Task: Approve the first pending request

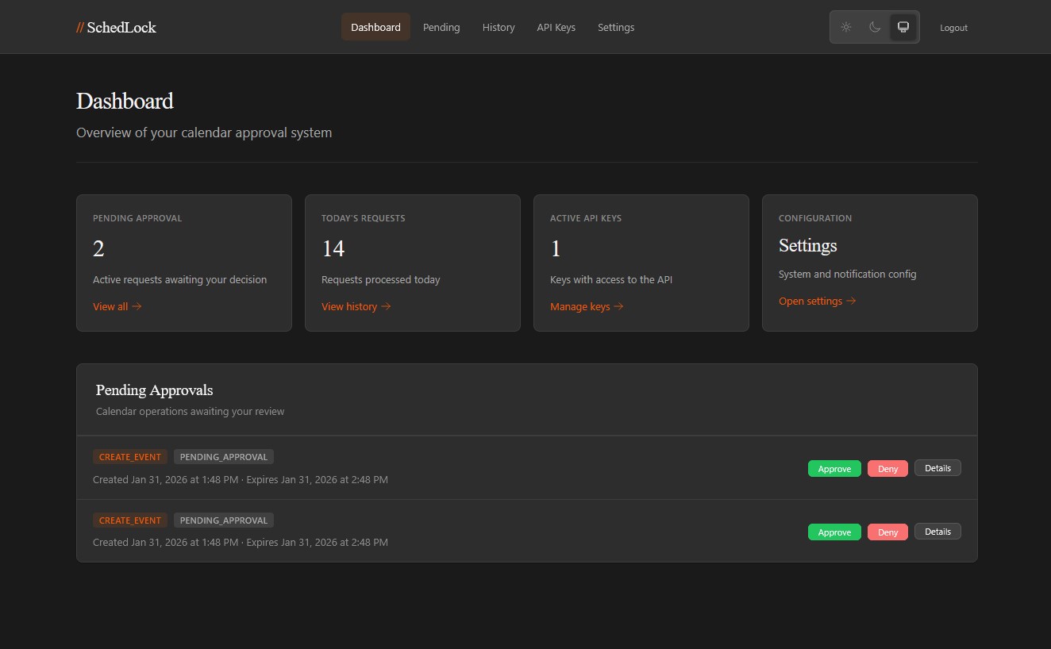Action: click(x=834, y=469)
